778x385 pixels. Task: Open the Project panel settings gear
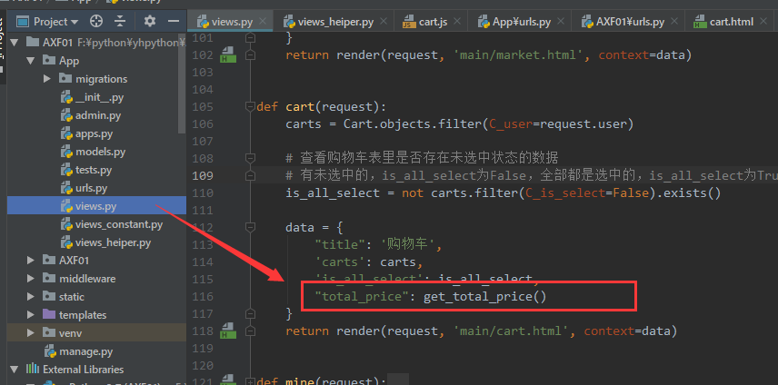(x=149, y=21)
